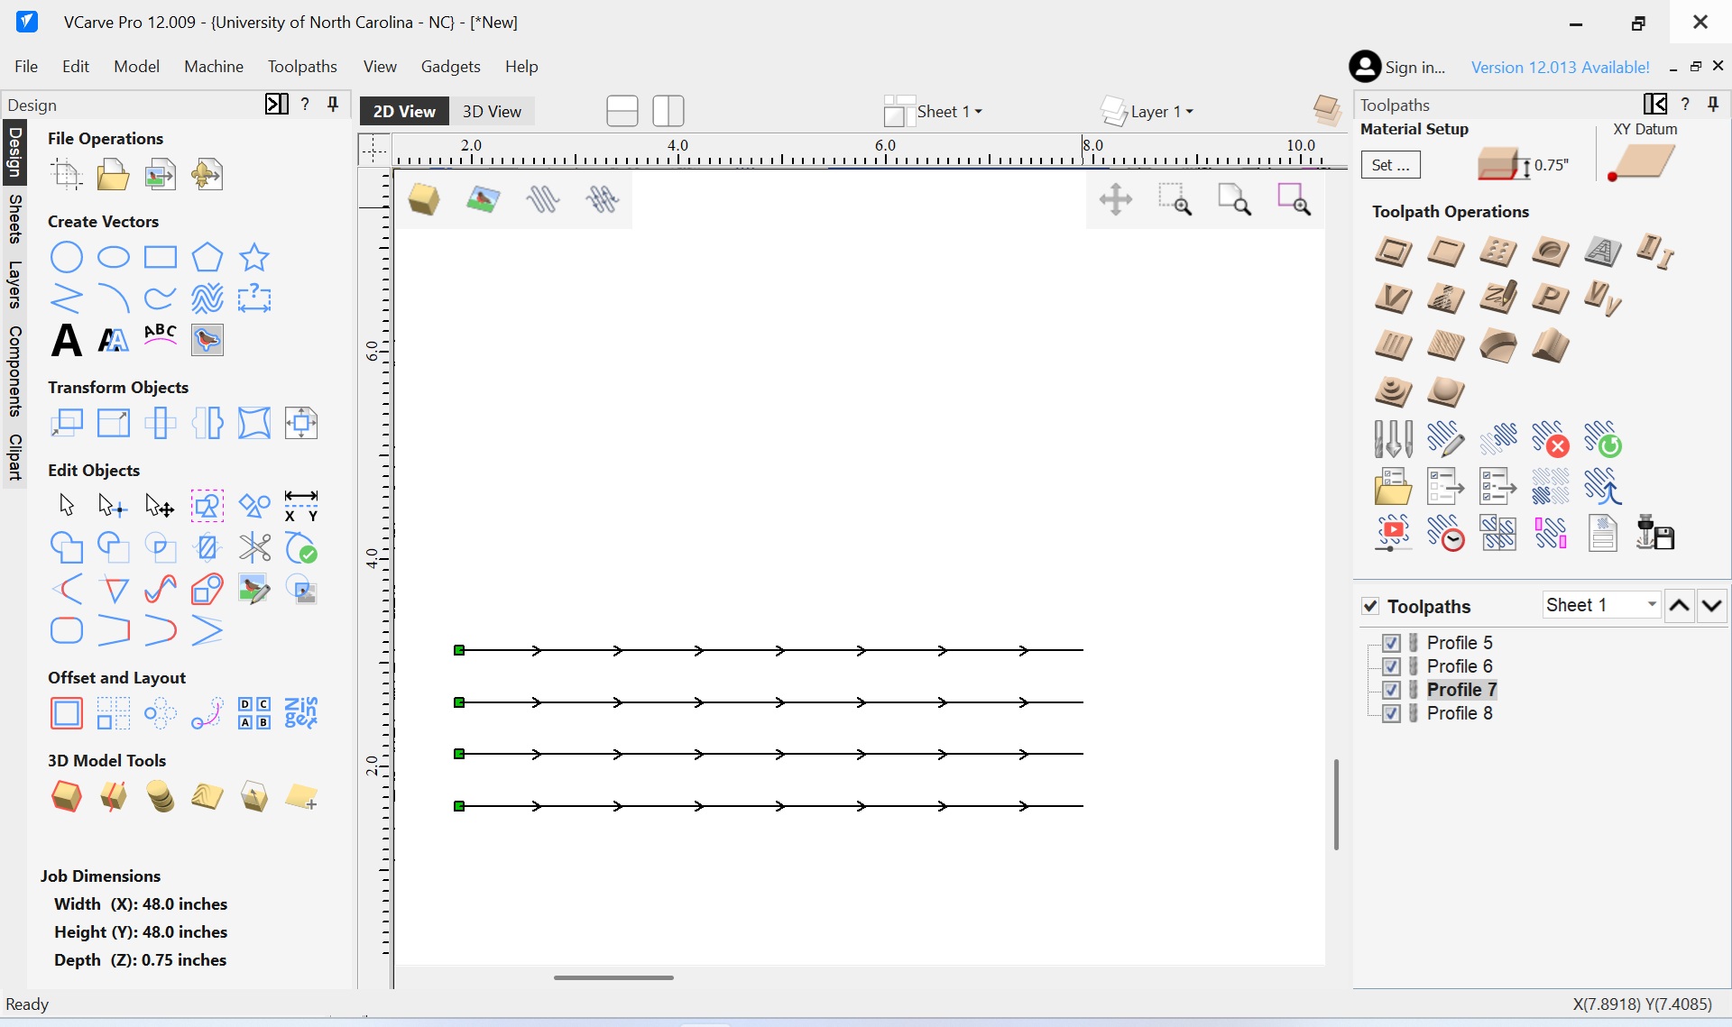Click the Pocket toolpath icon
This screenshot has height=1027, width=1732.
(1445, 252)
